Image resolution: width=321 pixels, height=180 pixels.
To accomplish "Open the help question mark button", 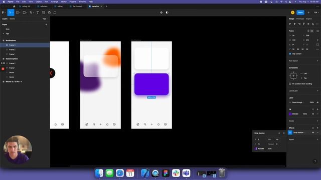I will tap(315, 161).
